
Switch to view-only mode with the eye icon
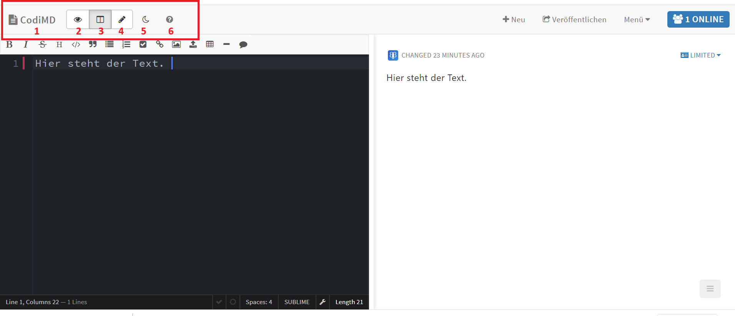[x=78, y=20]
